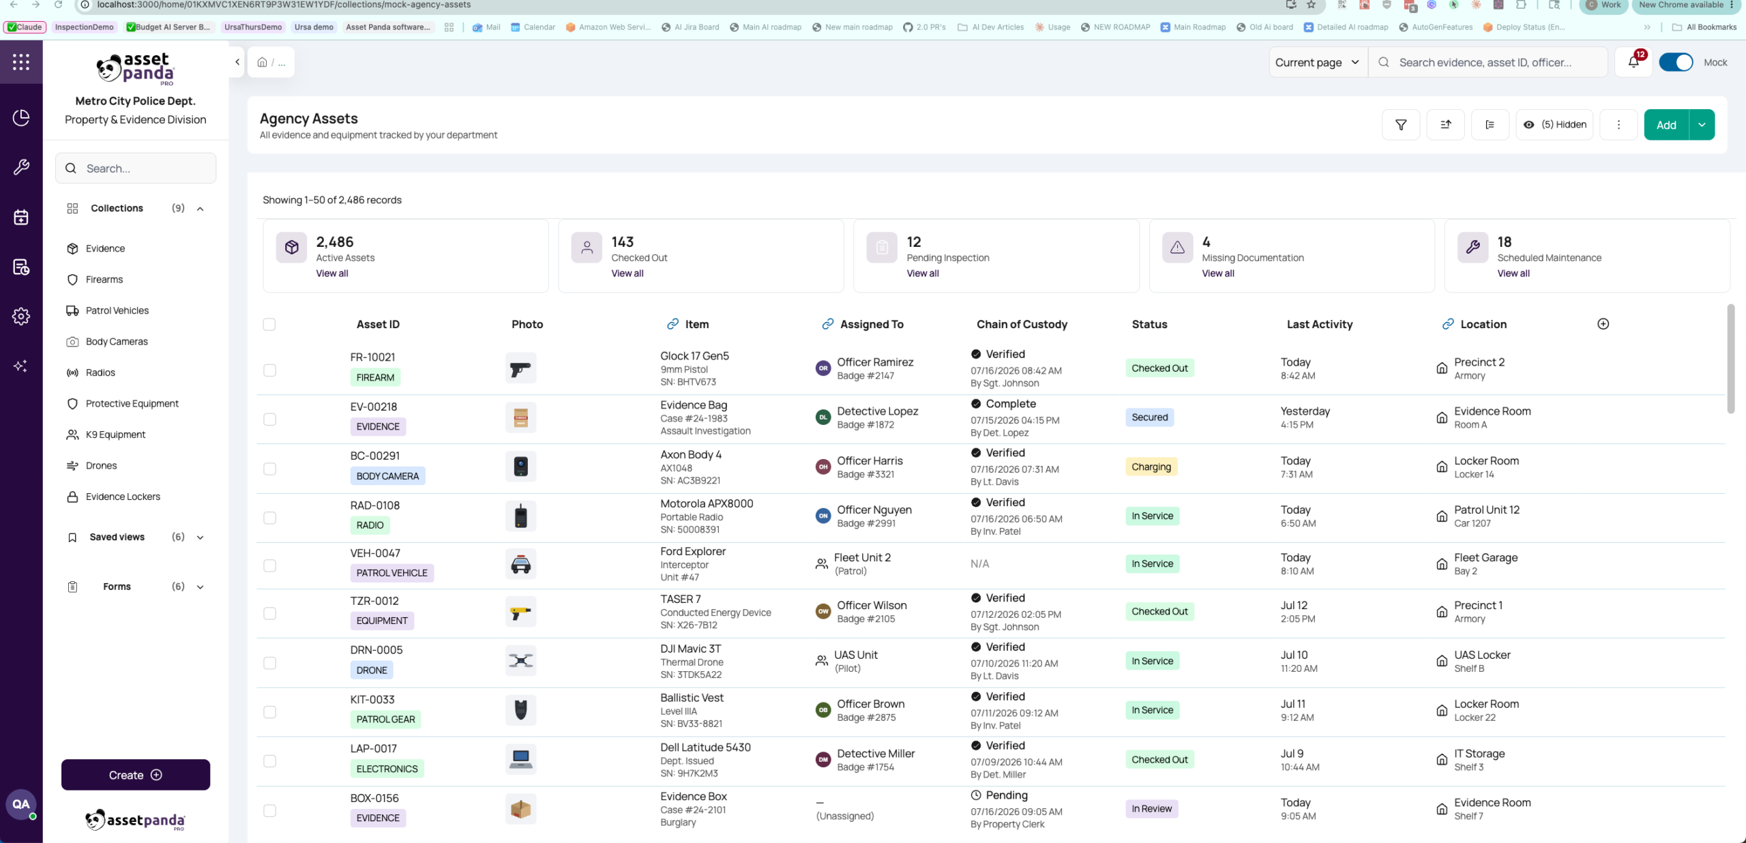1746x843 pixels.
Task: Collapse the Collections section chevron
Action: click(200, 209)
